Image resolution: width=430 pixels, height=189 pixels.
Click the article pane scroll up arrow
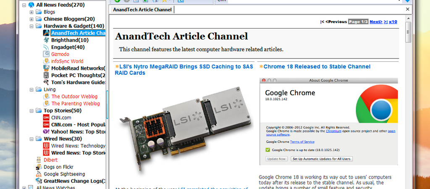pyautogui.click(x=408, y=18)
